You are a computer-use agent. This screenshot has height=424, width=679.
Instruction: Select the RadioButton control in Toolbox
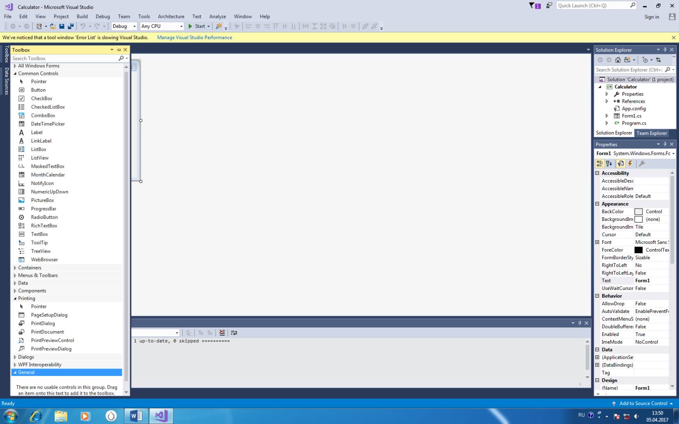point(44,217)
